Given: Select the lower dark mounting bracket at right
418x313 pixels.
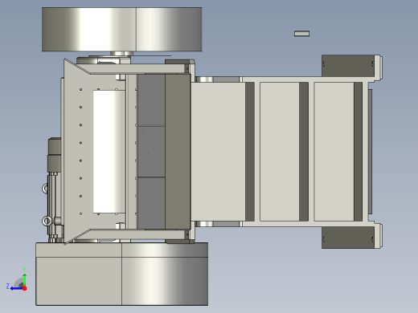Looking at the screenshot, I should pyautogui.click(x=348, y=238).
